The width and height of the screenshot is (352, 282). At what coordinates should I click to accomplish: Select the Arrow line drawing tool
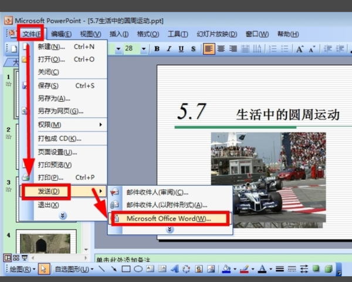(114, 269)
